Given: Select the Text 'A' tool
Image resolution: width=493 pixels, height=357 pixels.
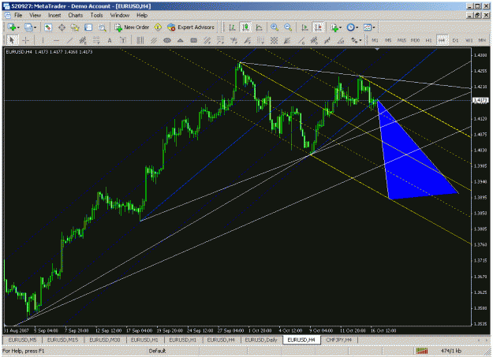Looking at the screenshot, I should [x=110, y=40].
